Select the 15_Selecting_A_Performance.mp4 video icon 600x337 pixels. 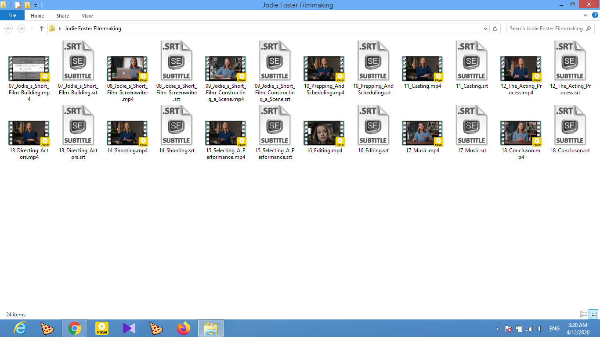click(x=226, y=134)
